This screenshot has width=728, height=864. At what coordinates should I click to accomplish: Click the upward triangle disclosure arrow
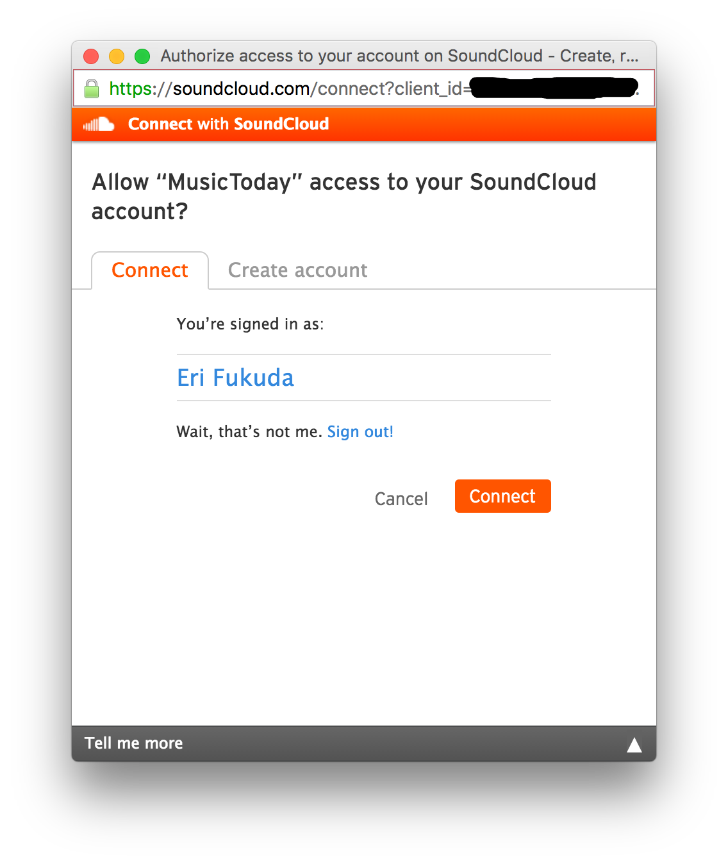point(635,744)
